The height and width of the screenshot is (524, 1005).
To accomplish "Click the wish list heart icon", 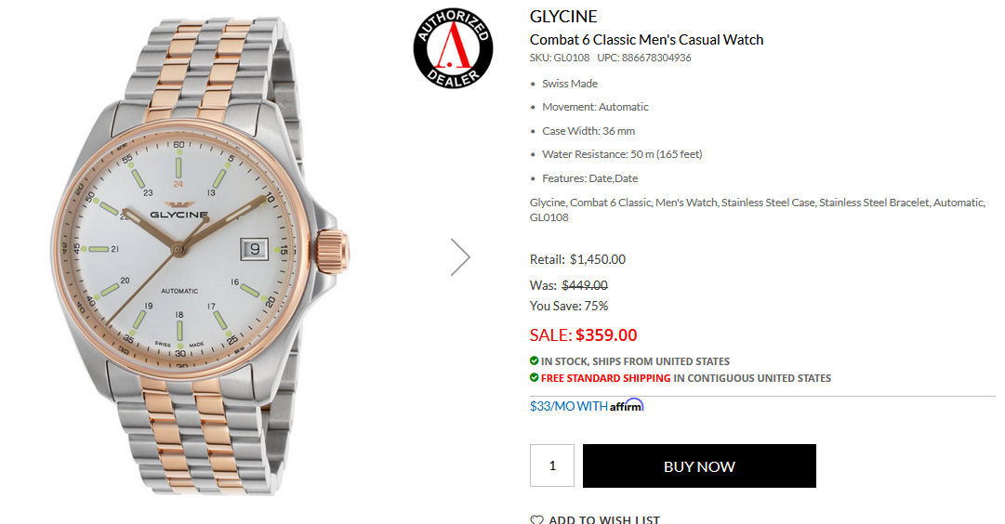I will click(x=536, y=519).
